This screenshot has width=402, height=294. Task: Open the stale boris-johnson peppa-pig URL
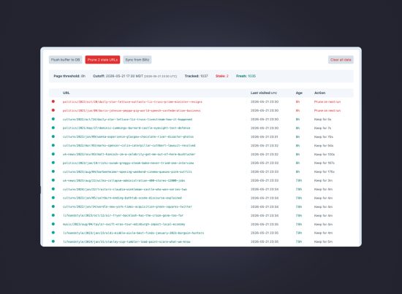132,111
